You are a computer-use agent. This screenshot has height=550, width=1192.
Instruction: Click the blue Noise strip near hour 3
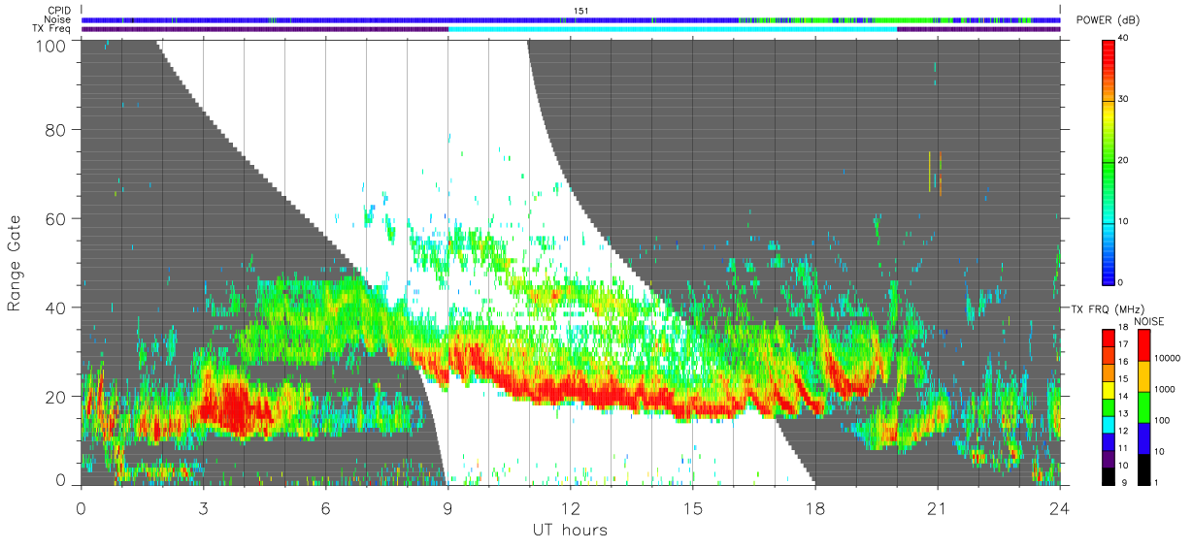[x=203, y=19]
